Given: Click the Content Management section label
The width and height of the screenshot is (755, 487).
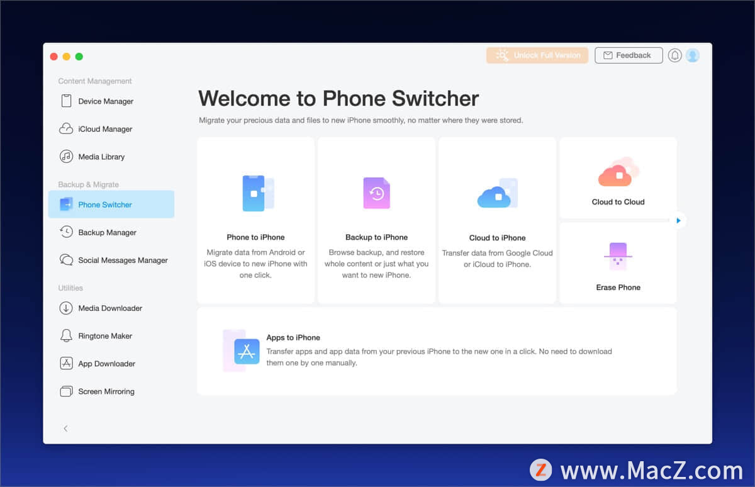Looking at the screenshot, I should coord(95,81).
